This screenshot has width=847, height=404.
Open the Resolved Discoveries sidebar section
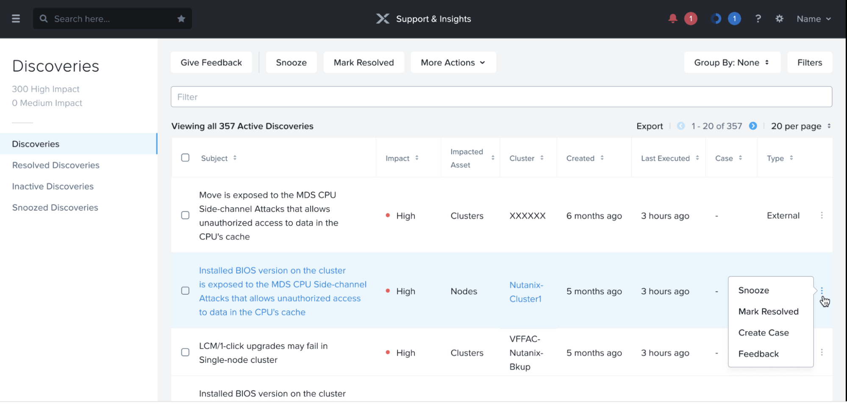pyautogui.click(x=56, y=165)
